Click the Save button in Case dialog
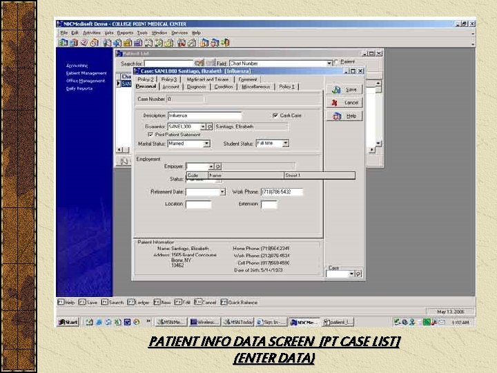 pos(344,90)
